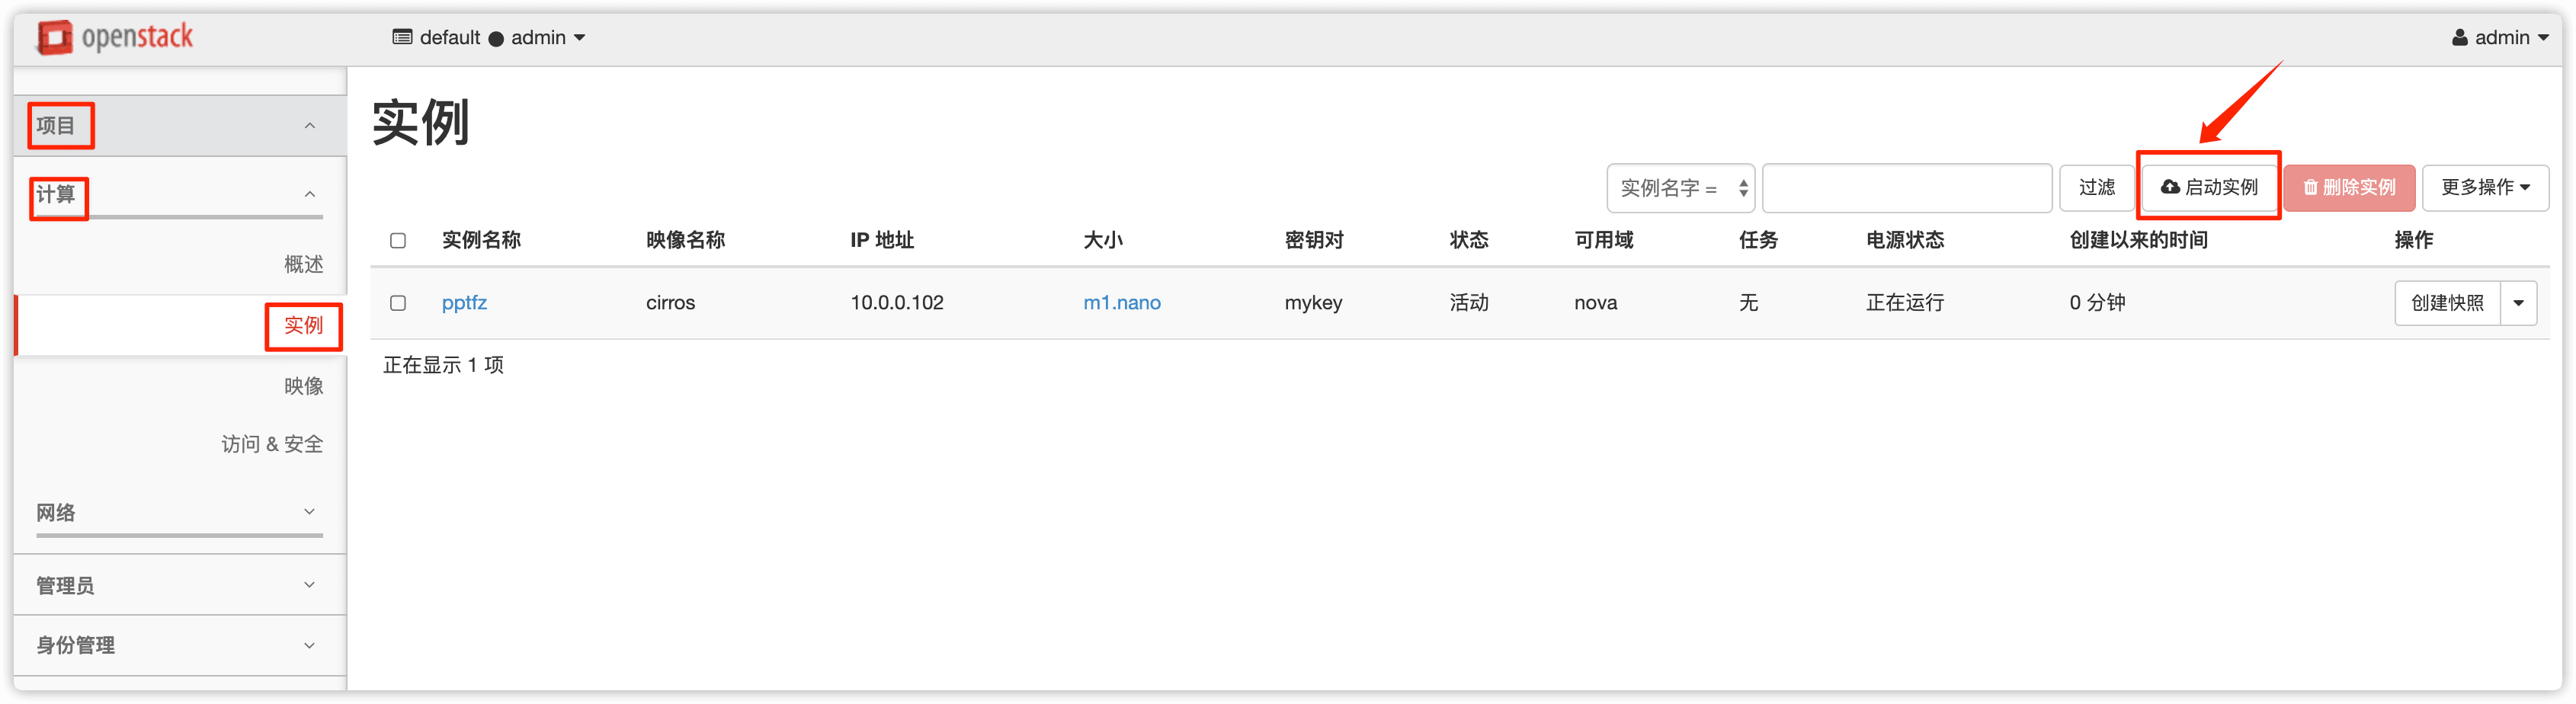Click the 正在运行 power state cell
2576x704 pixels.
point(1905,303)
